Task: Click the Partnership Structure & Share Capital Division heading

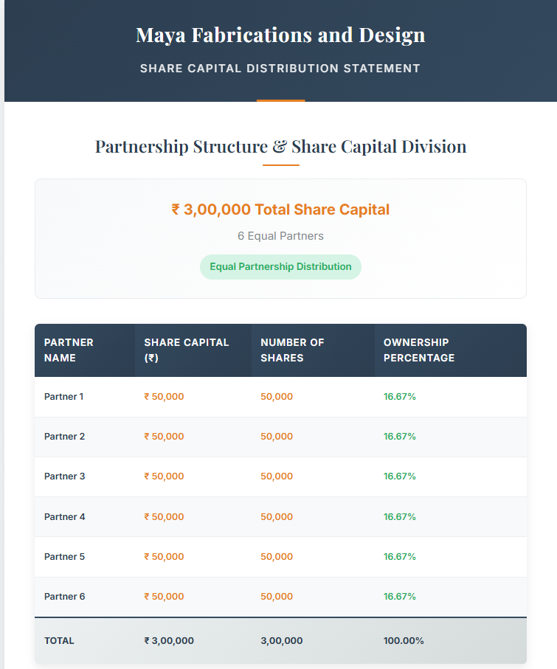Action: click(280, 146)
